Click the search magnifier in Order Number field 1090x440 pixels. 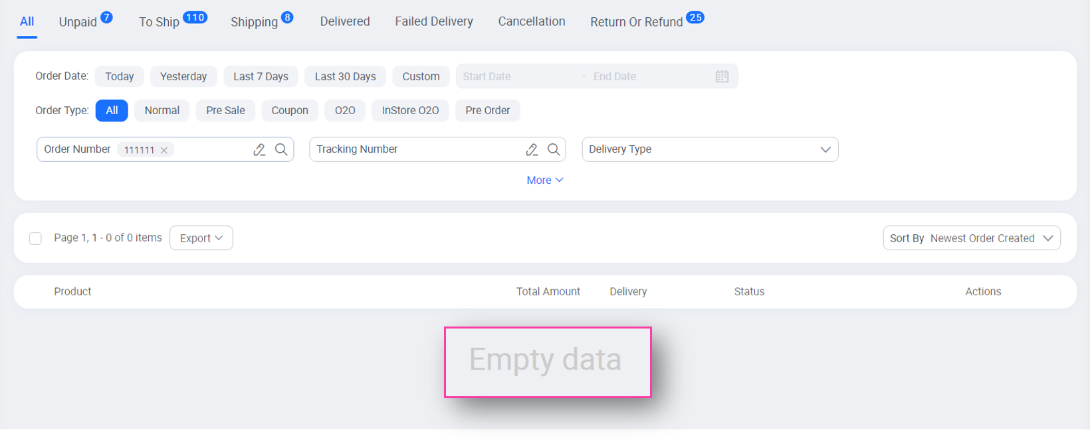click(x=281, y=149)
